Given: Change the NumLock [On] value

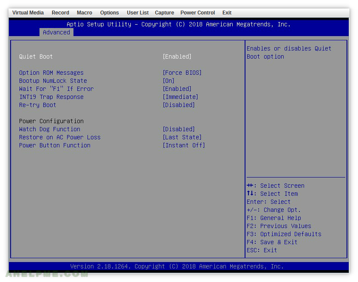Looking at the screenshot, I should tap(169, 81).
